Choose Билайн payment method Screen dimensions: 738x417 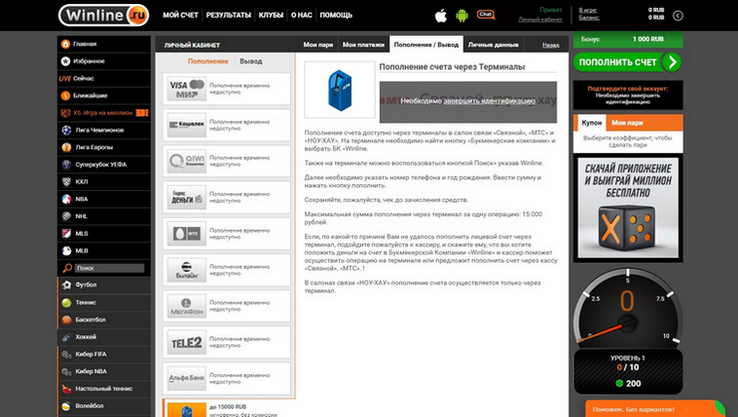[x=226, y=270]
